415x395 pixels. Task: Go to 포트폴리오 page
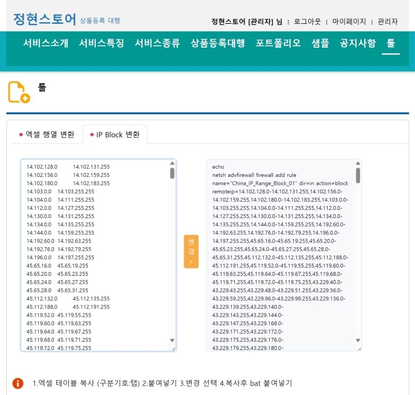278,43
